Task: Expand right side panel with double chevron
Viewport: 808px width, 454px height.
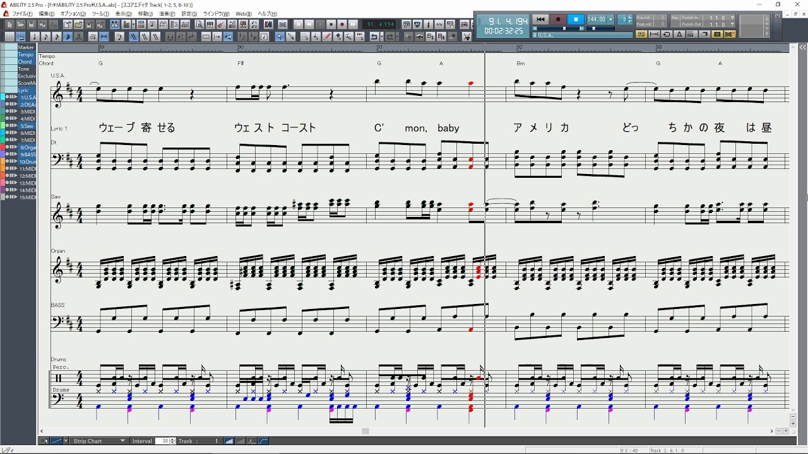Action: click(x=802, y=47)
